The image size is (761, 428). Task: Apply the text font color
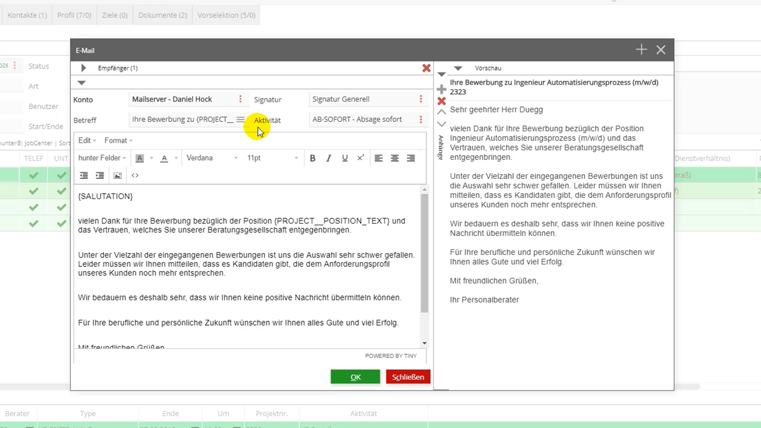pyautogui.click(x=164, y=158)
